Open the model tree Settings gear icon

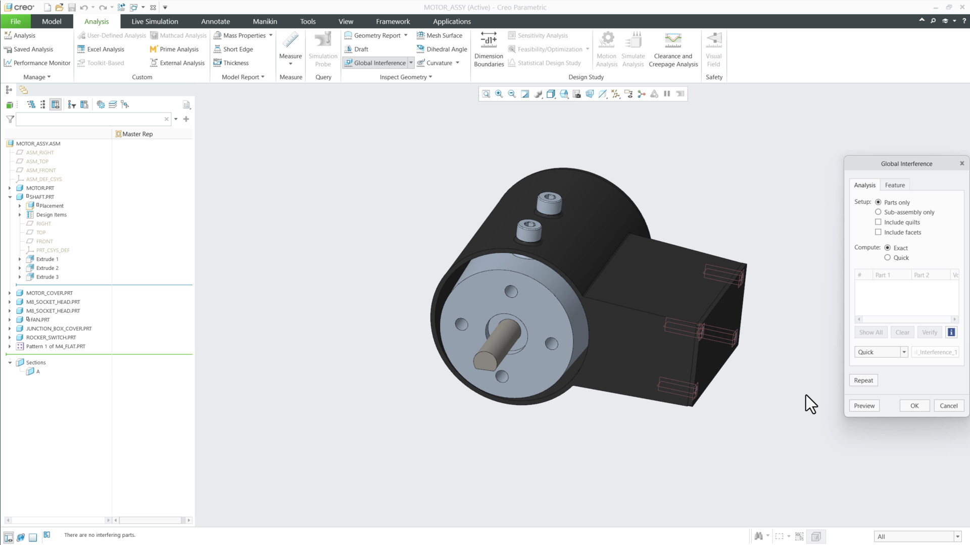coord(100,105)
